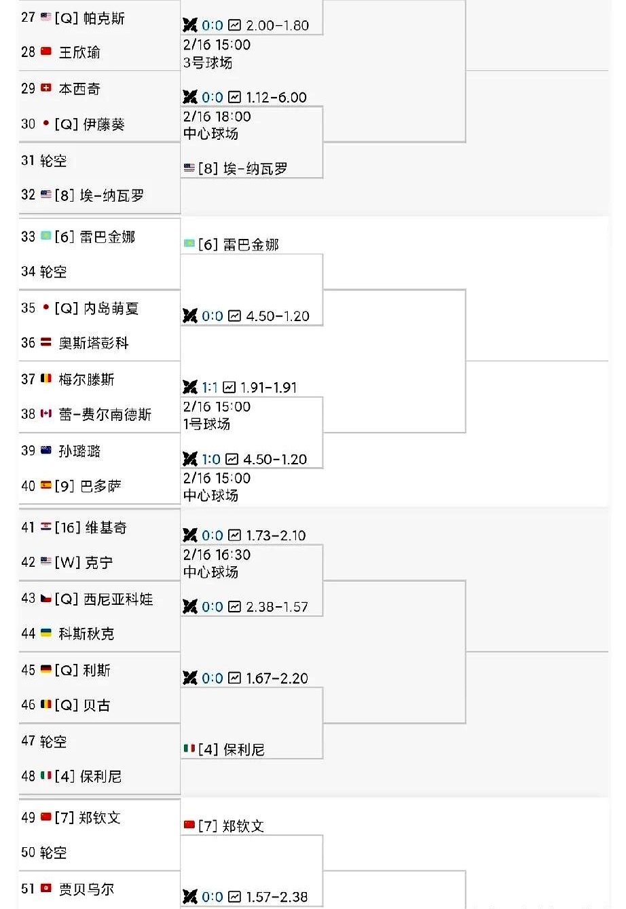
Task: Click the match icon beside odds 2.00-1.80
Action: 190,25
